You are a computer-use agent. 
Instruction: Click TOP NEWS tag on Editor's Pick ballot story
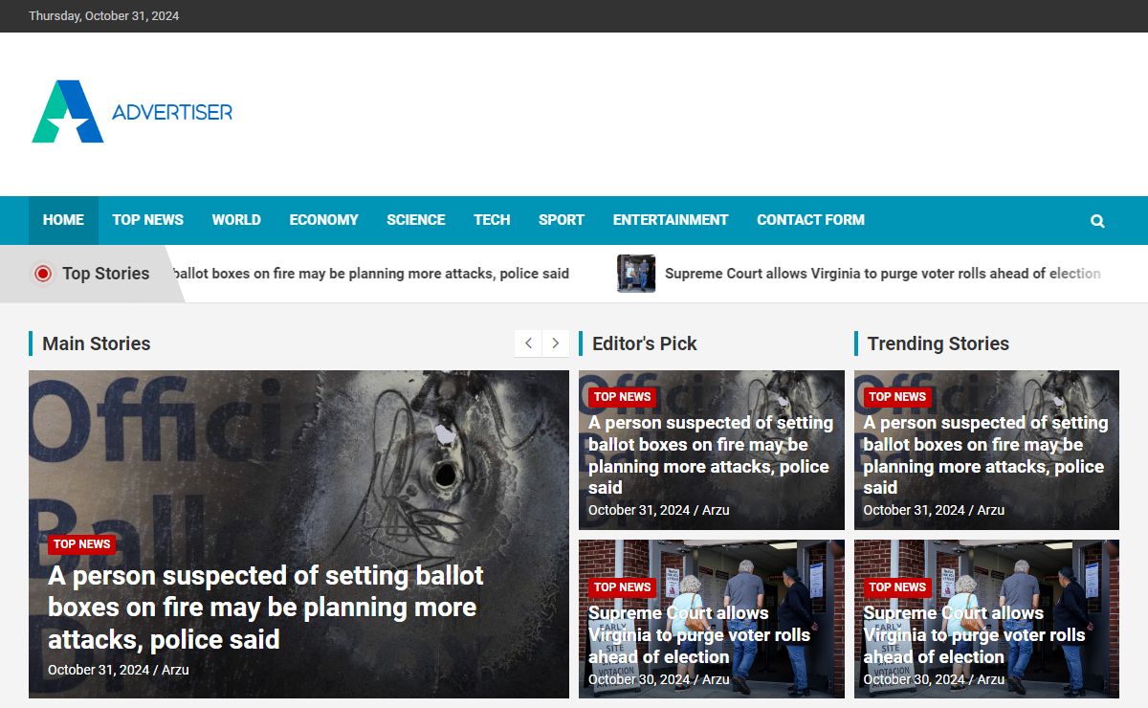coord(622,397)
